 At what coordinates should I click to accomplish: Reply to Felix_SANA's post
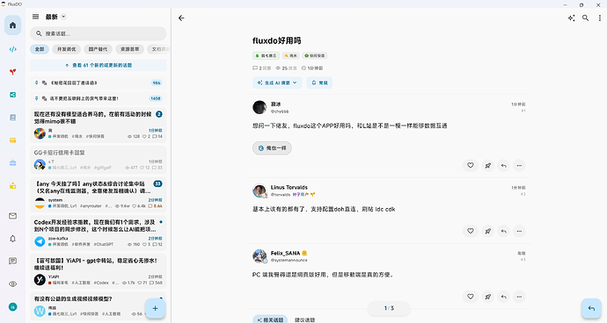(504, 297)
